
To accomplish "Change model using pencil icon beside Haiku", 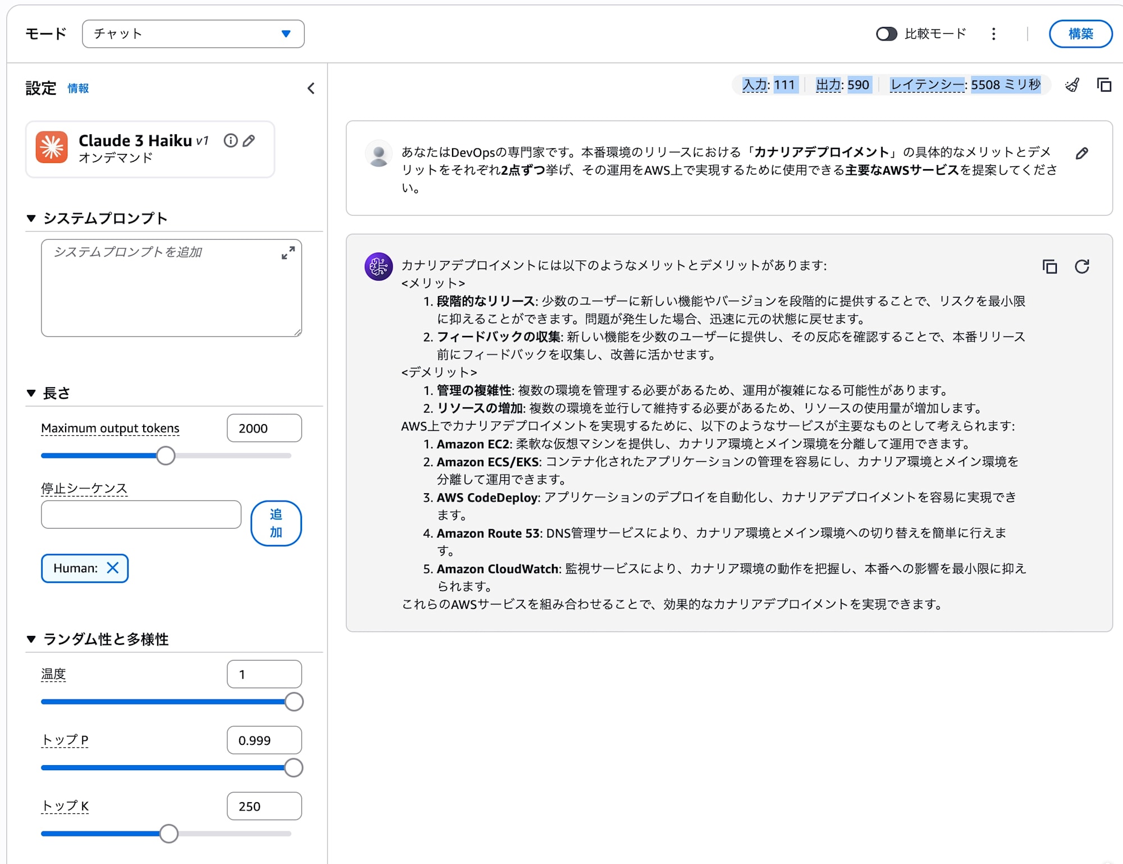I will tap(249, 140).
